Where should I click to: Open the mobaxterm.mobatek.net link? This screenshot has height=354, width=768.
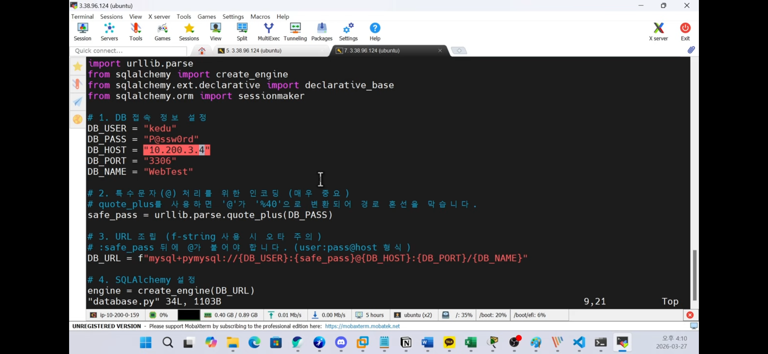click(x=362, y=326)
